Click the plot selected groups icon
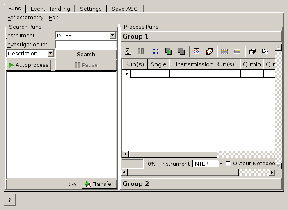This screenshot has height=210, width=288. click(209, 51)
